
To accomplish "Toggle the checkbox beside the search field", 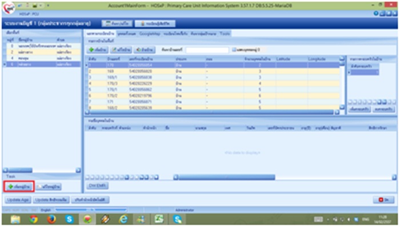I will tap(234, 50).
